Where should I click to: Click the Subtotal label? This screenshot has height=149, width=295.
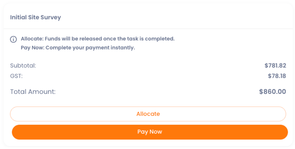(23, 66)
